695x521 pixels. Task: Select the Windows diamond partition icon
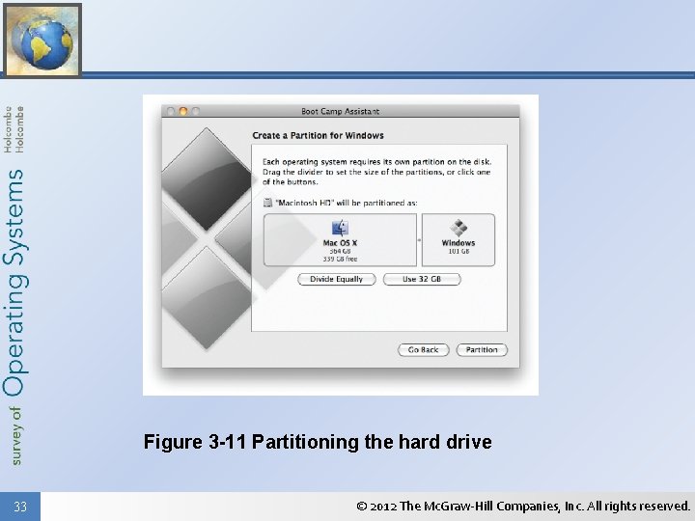459,228
